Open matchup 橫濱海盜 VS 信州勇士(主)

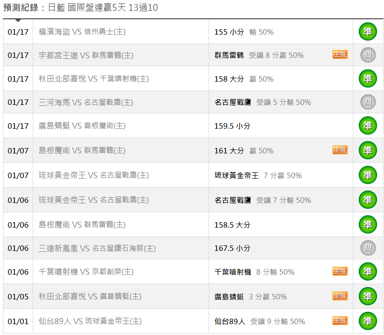[x=82, y=32]
